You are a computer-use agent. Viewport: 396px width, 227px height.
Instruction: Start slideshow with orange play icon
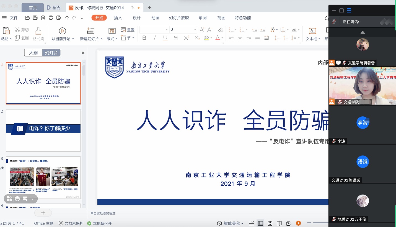tap(298, 223)
